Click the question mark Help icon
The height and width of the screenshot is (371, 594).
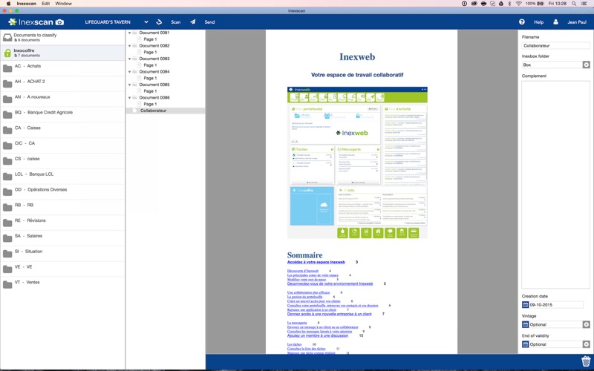(522, 22)
